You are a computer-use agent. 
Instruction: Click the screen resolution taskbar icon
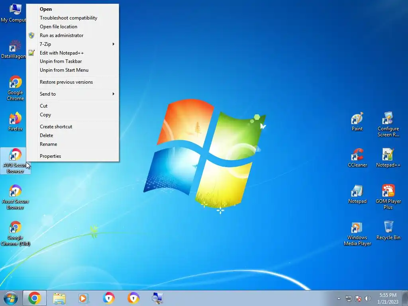[x=158, y=298]
